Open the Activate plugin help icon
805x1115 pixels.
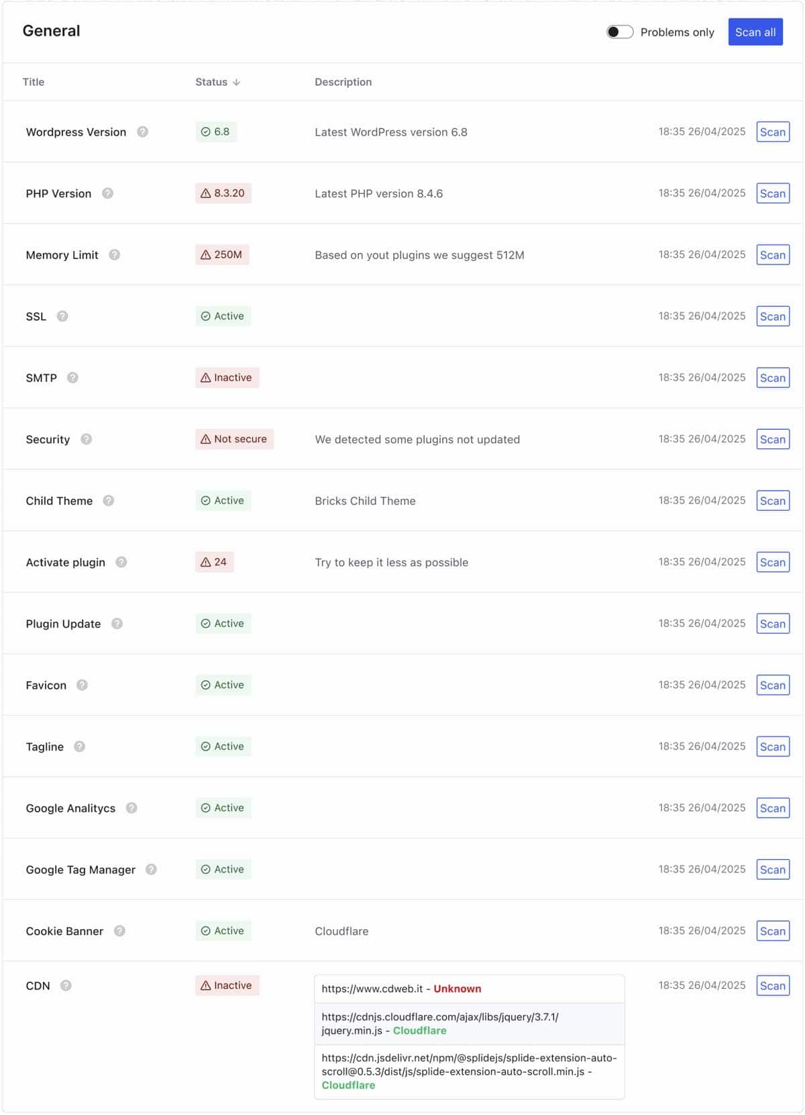pos(121,562)
